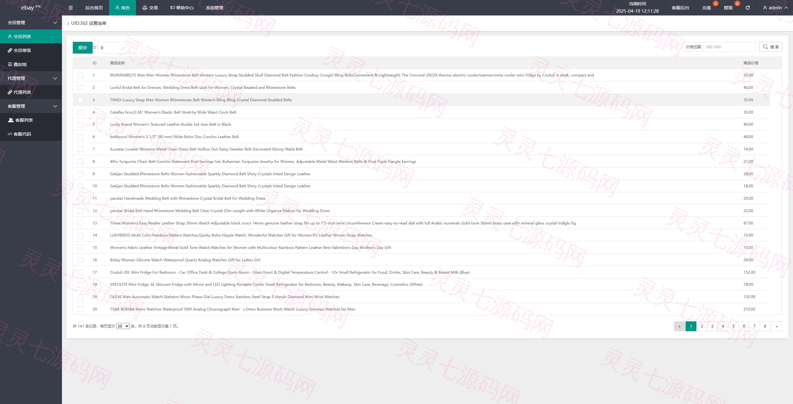Focus the 价格范围 price range field
Image resolution: width=793 pixels, height=404 pixels.
pos(729,47)
